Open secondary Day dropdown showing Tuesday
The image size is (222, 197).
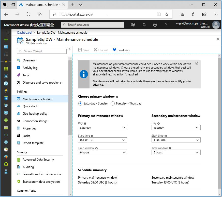point(176,128)
